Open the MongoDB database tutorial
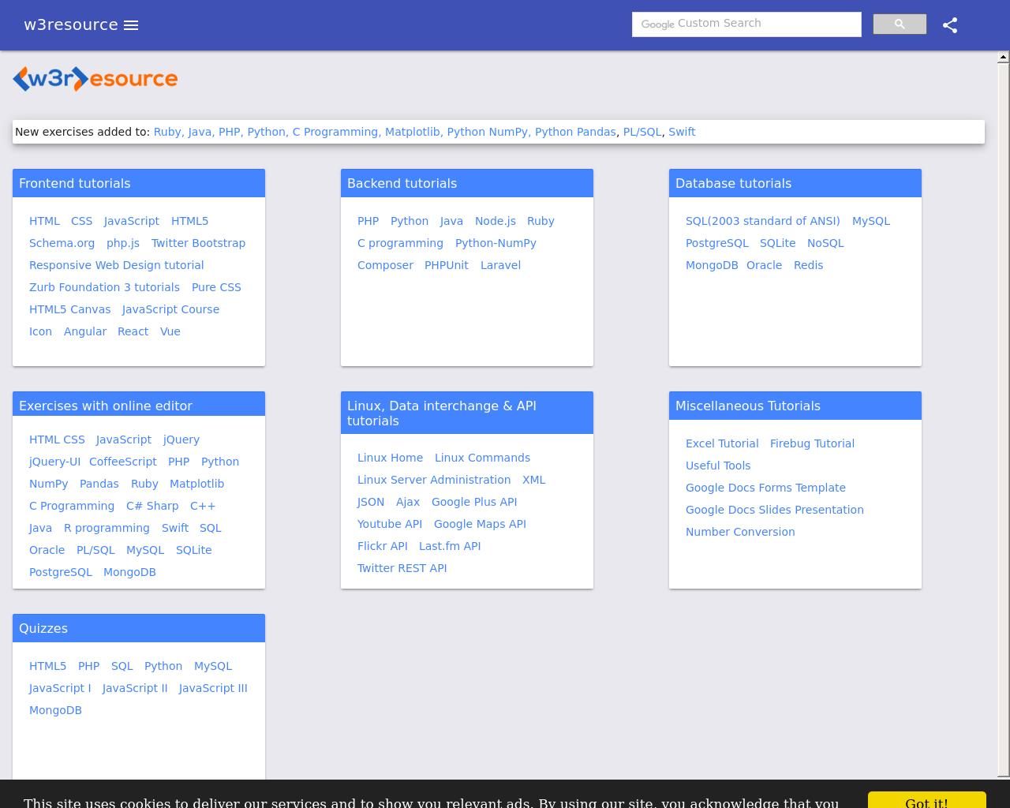Screen dimensions: 1010x808 coord(711,265)
